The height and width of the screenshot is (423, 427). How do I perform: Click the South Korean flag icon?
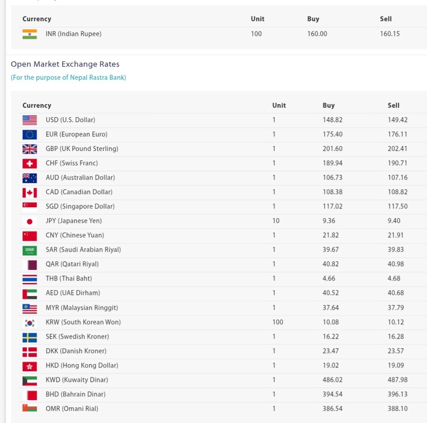click(x=30, y=323)
